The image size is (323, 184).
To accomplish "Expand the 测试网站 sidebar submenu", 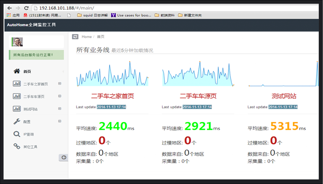I will coord(60,109).
